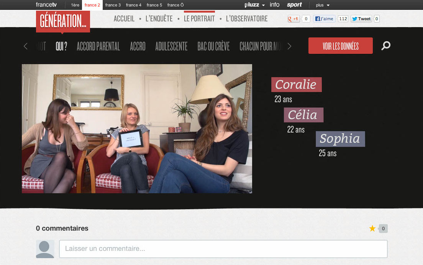Open L'Observatoire menu item

(x=247, y=19)
